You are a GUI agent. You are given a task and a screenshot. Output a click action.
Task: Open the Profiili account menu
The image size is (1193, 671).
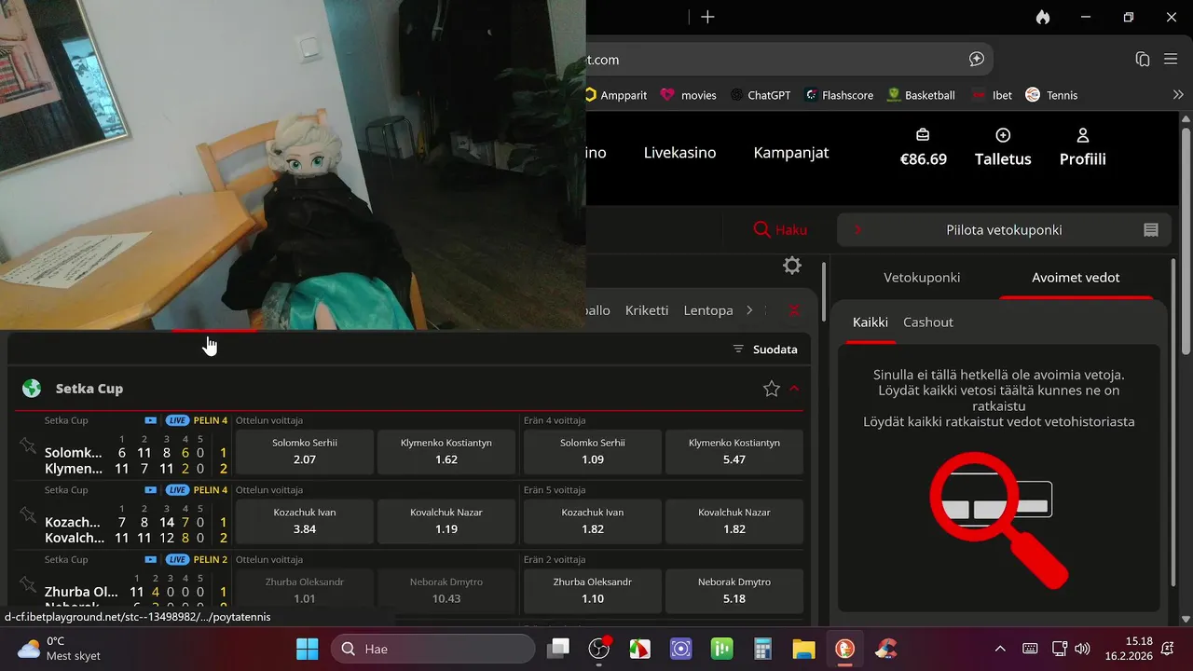coord(1082,147)
